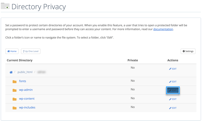Open the wp-admin folder name link
Viewport: 202px width, 121px height.
pyautogui.click(x=26, y=90)
